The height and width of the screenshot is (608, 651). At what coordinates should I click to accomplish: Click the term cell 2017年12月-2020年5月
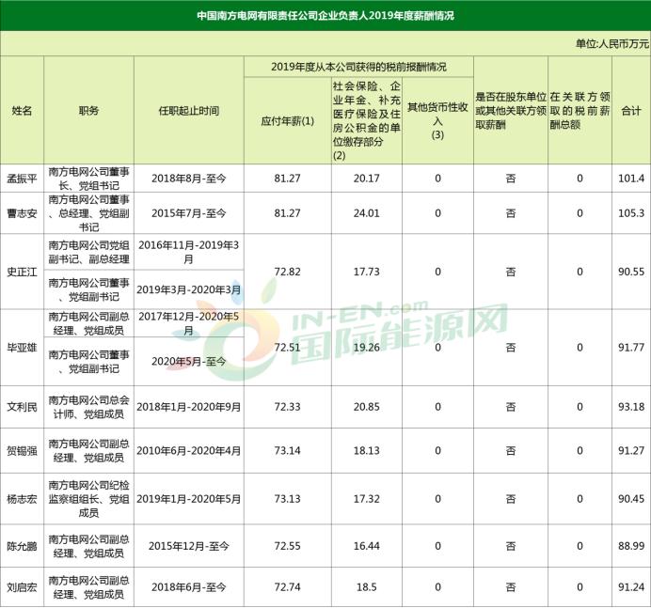(189, 323)
